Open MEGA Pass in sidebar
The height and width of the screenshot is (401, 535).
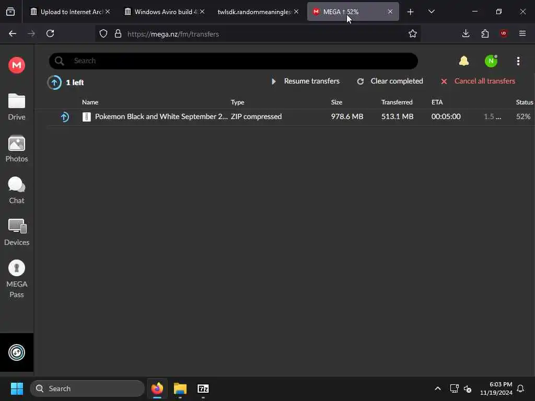point(16,279)
